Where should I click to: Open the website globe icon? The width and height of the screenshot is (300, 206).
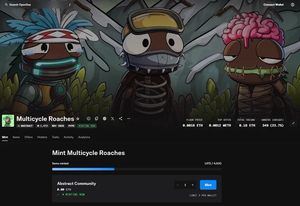pyautogui.click(x=105, y=118)
